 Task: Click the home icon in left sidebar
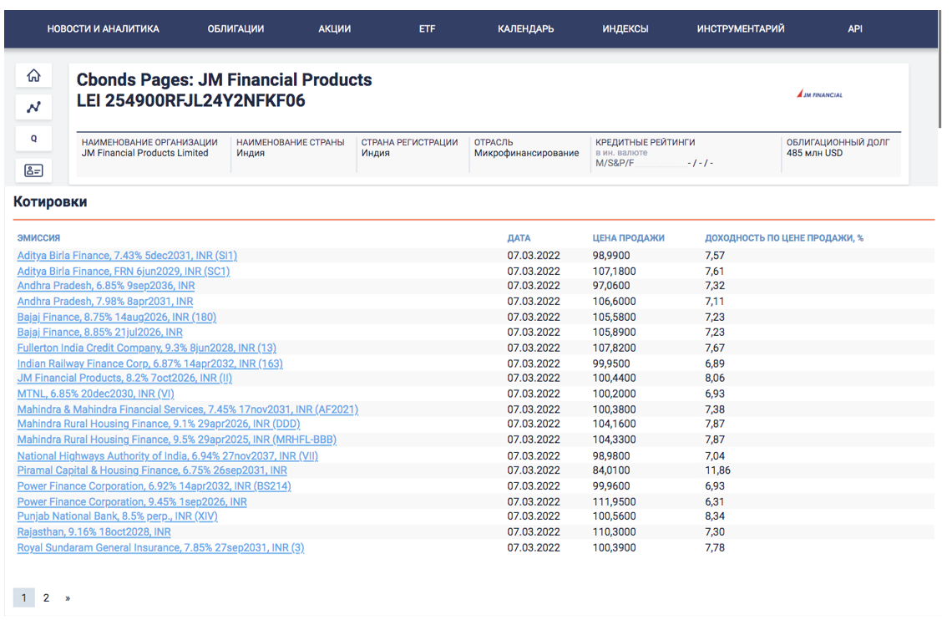click(x=33, y=76)
